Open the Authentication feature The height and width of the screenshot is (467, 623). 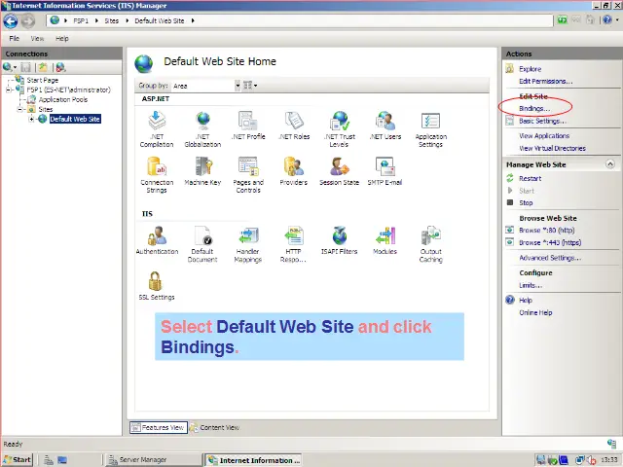(157, 240)
